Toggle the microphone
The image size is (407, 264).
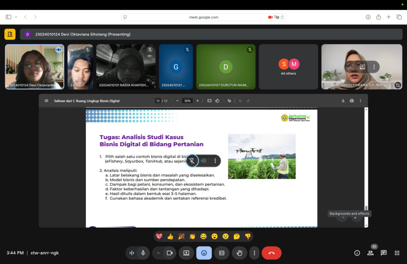click(x=143, y=253)
